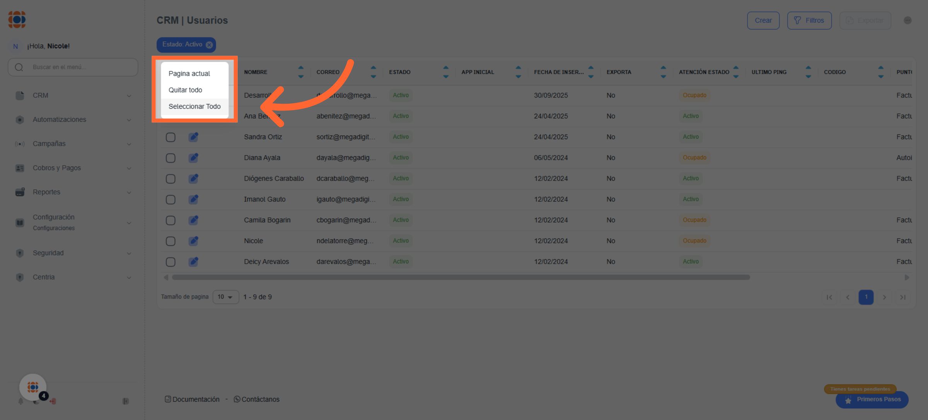Open the Filtros button
The height and width of the screenshot is (420, 928).
(809, 20)
